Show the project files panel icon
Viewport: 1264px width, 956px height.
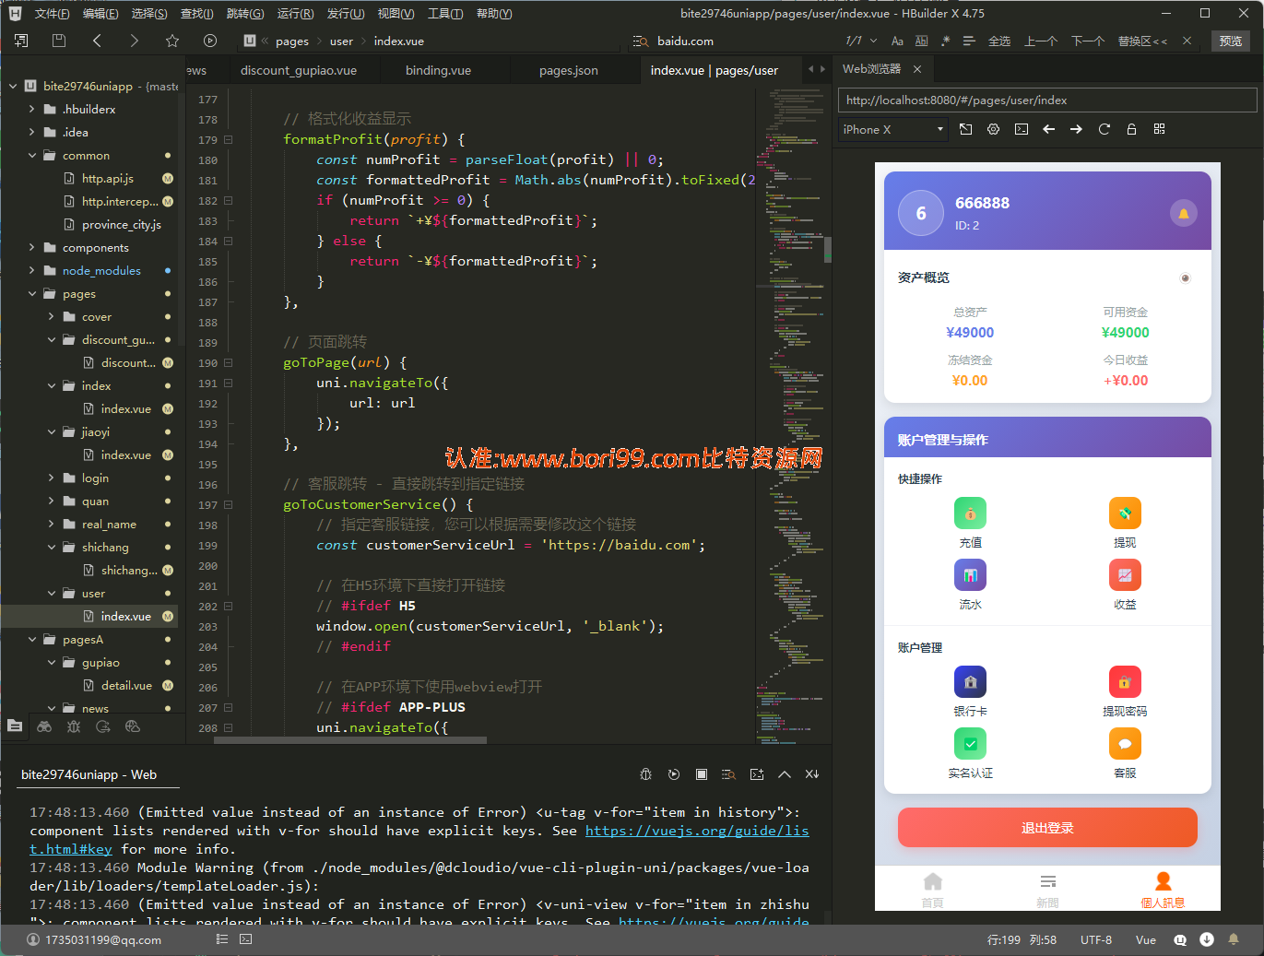tap(15, 726)
